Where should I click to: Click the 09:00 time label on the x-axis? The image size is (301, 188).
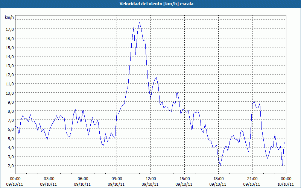(117, 179)
